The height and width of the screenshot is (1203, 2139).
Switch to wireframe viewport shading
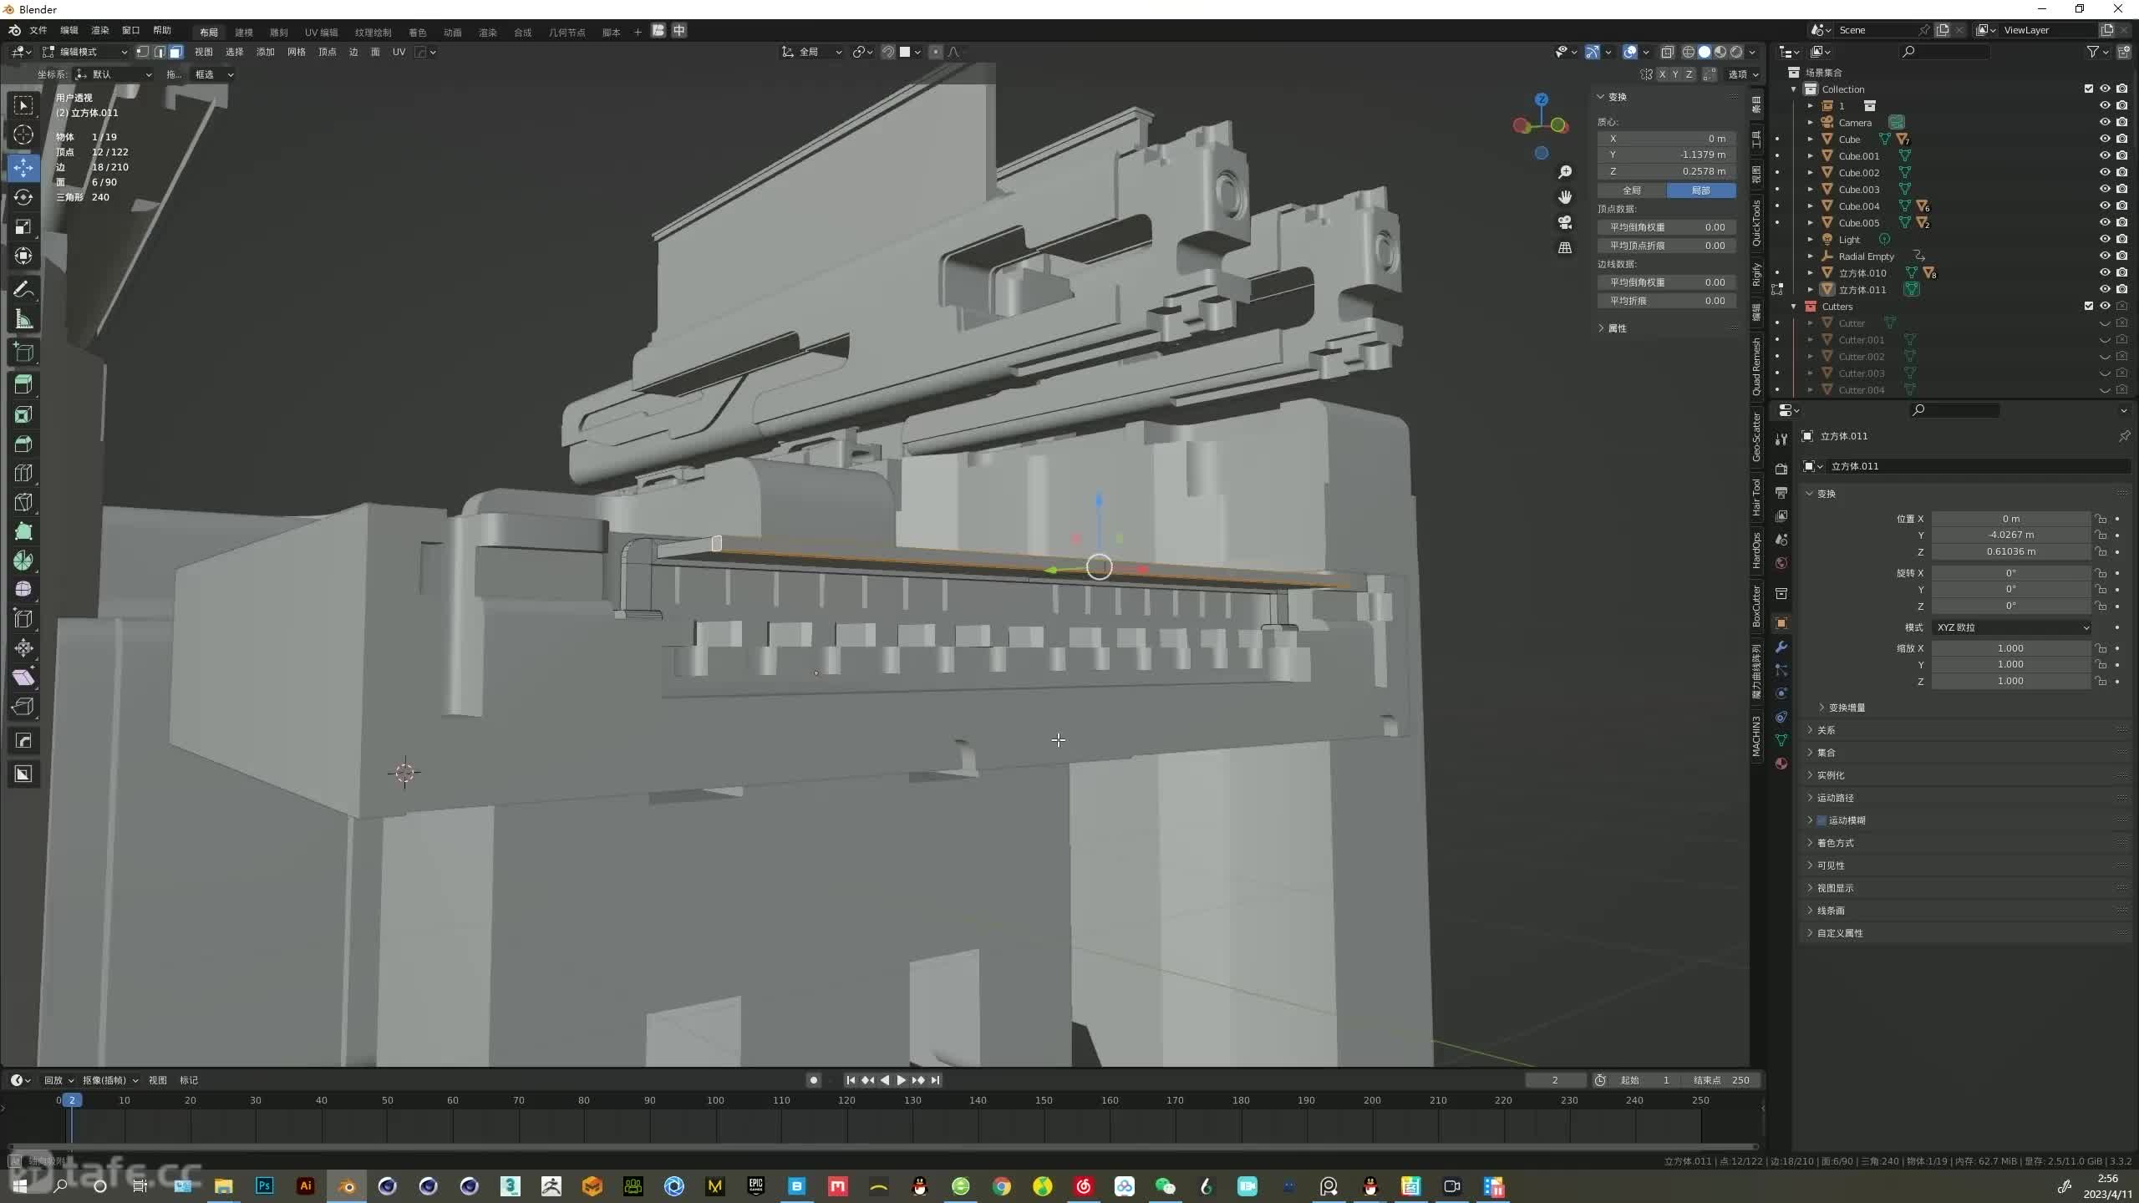(x=1688, y=52)
